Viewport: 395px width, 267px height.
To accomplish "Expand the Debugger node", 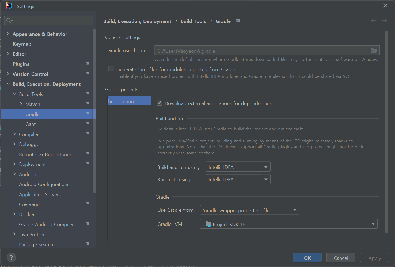I will 14,144.
